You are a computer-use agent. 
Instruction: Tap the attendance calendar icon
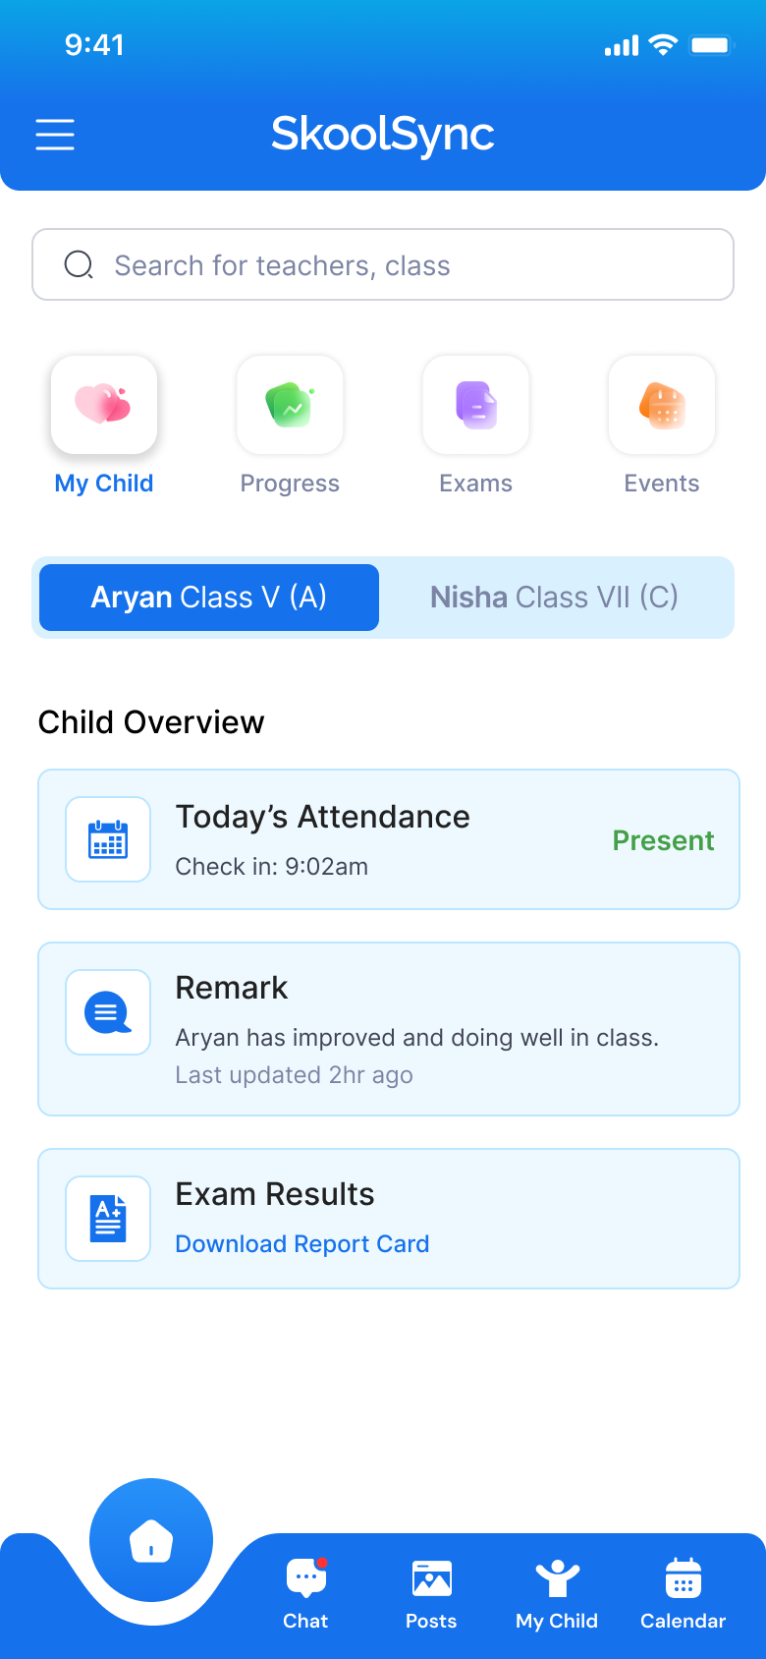coord(108,839)
